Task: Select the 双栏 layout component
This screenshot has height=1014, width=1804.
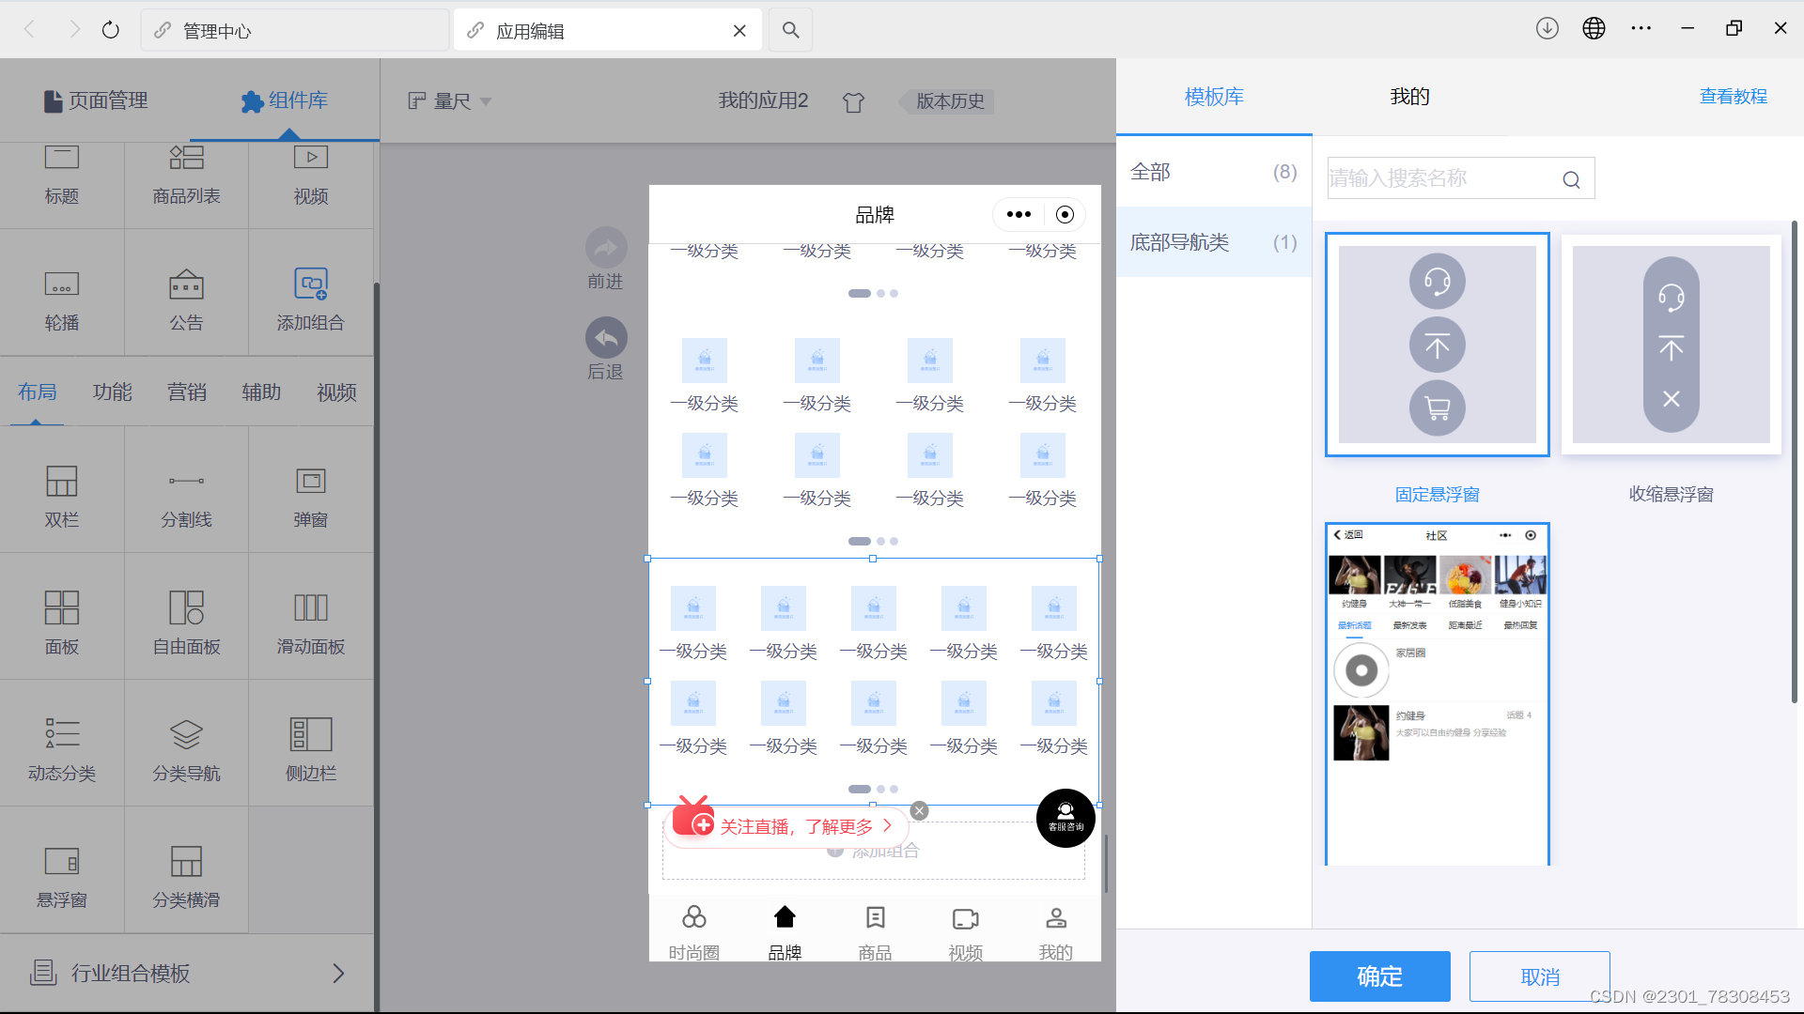Action: pyautogui.click(x=62, y=493)
